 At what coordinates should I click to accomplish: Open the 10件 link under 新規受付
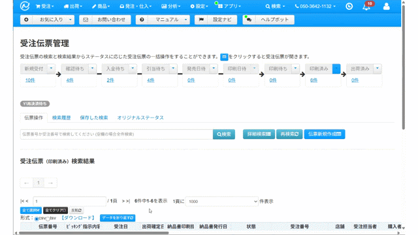30,80
